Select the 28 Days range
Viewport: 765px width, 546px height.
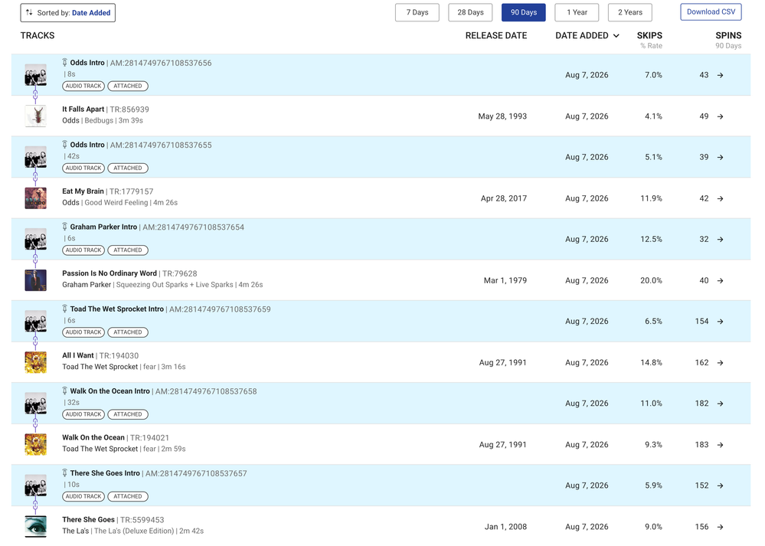[x=470, y=12]
